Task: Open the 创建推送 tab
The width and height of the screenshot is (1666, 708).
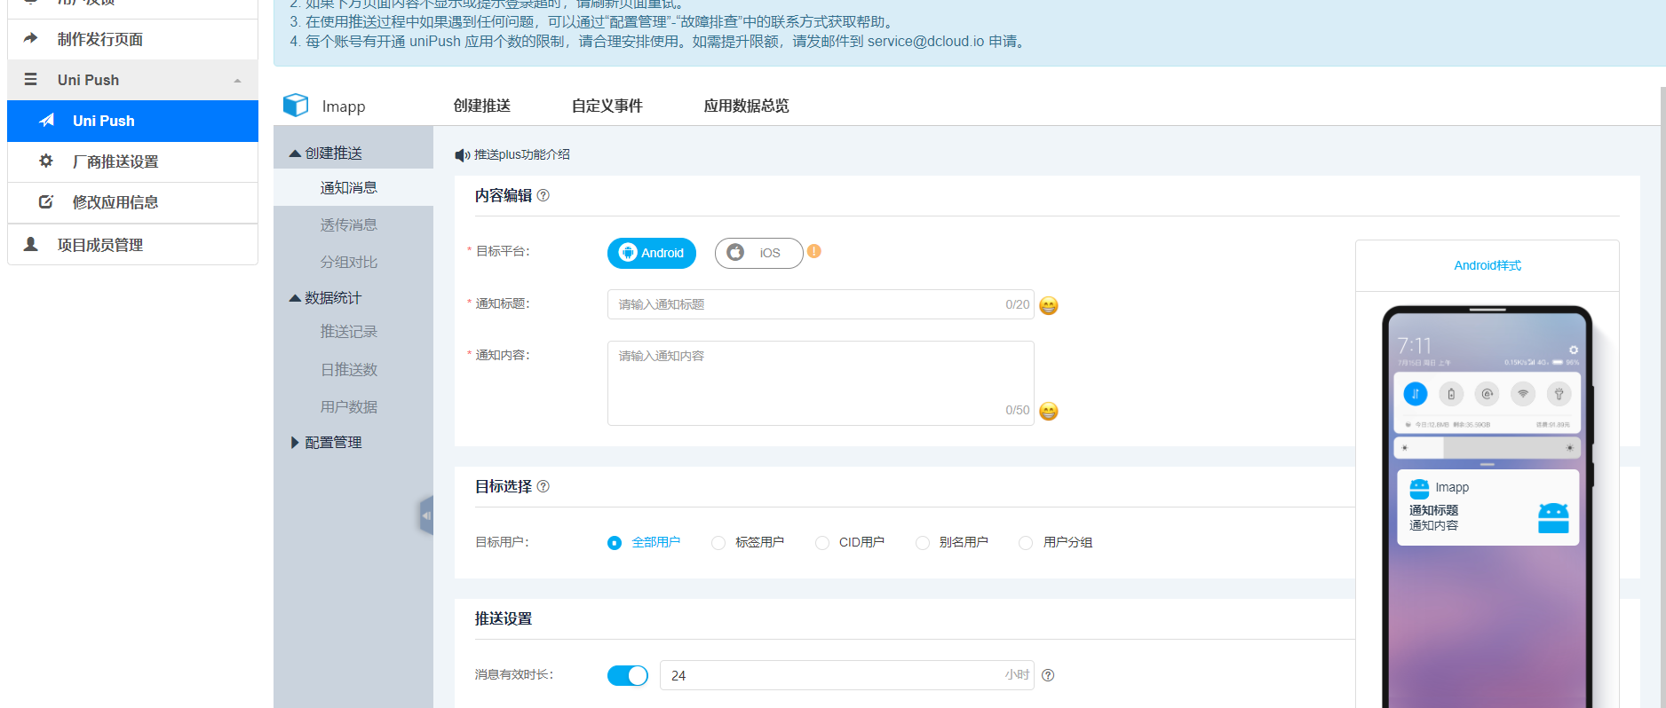Action: [482, 106]
